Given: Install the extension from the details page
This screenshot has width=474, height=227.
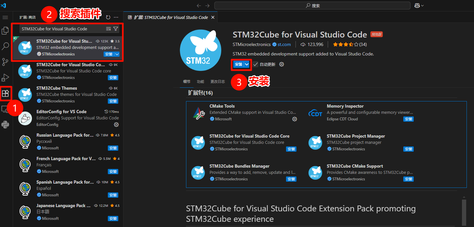Looking at the screenshot, I should pyautogui.click(x=238, y=64).
